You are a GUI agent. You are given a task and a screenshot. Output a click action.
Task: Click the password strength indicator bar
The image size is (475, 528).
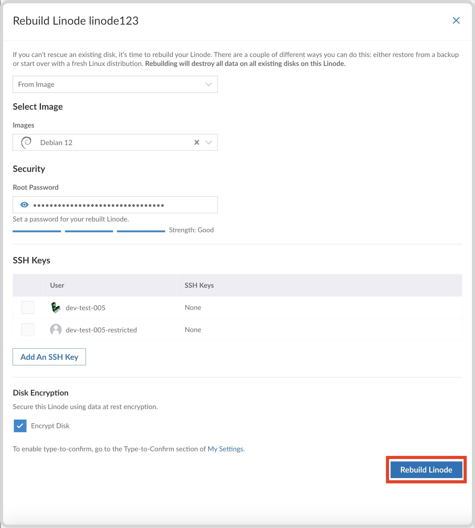[x=89, y=231]
